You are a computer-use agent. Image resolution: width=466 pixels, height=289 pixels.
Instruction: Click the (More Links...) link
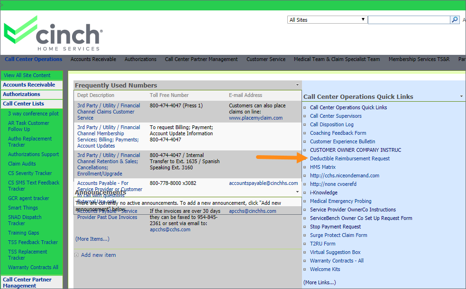coord(320,282)
